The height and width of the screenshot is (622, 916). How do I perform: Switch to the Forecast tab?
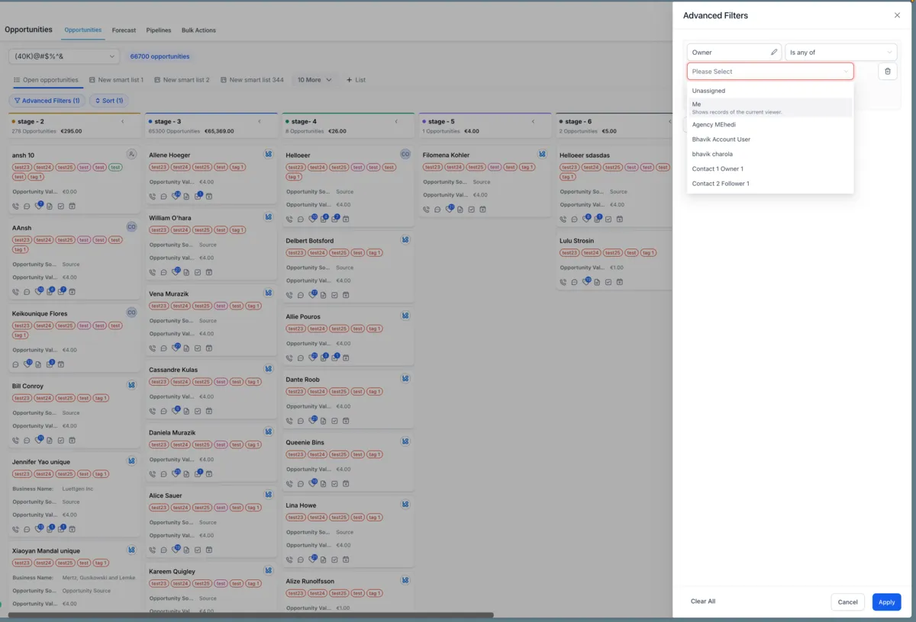point(124,30)
